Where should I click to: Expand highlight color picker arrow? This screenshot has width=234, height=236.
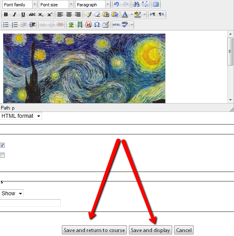pos(144,15)
